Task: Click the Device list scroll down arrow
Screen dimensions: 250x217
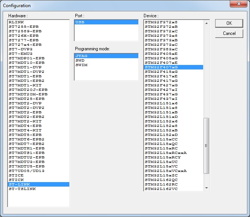Action: point(207,188)
